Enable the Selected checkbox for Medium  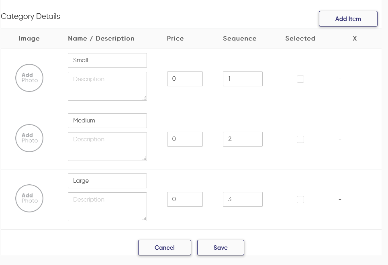(300, 139)
